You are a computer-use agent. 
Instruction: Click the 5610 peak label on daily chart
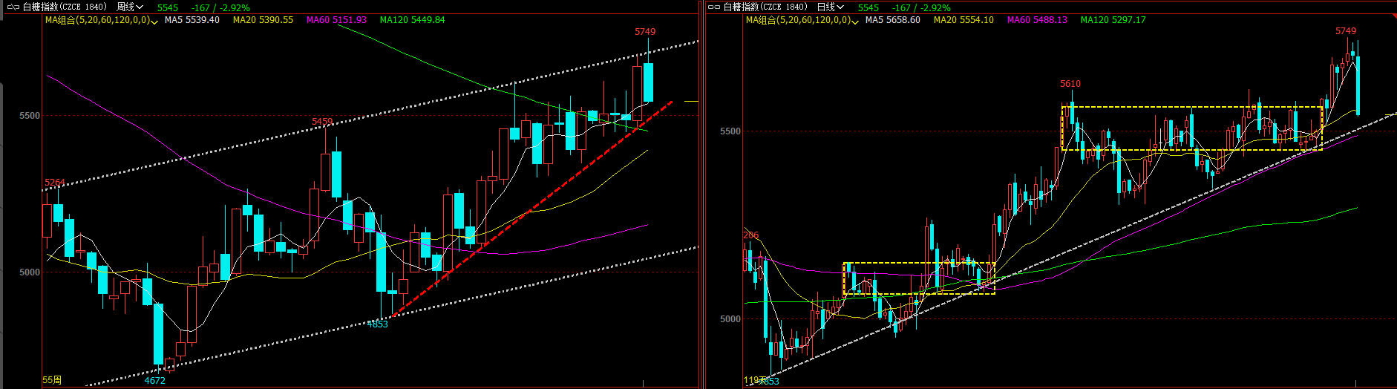pyautogui.click(x=1070, y=84)
